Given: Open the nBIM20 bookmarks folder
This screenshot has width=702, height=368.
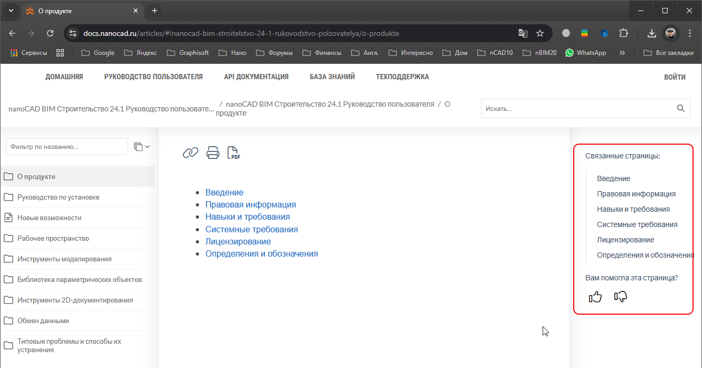Looking at the screenshot, I should click(x=539, y=53).
